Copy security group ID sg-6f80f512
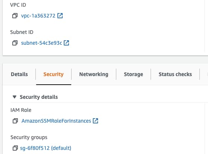 coord(15,148)
